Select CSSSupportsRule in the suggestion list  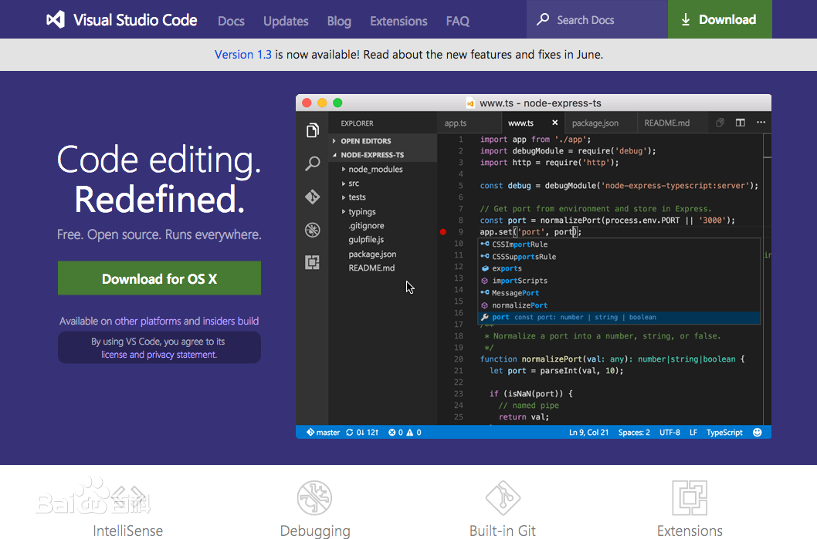pos(619,257)
